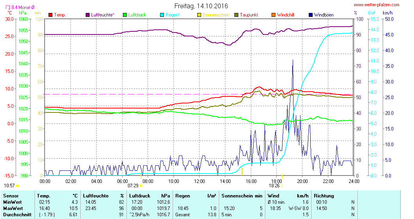
Task: Click the yellow Sonnenschein legend swatch
Action: point(199,15)
